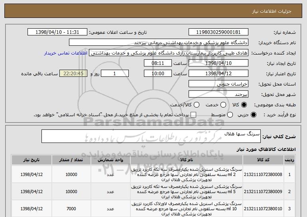Select the کالا/خدمت radio button
Viewport: 307px width, 217px height.
click(197, 105)
